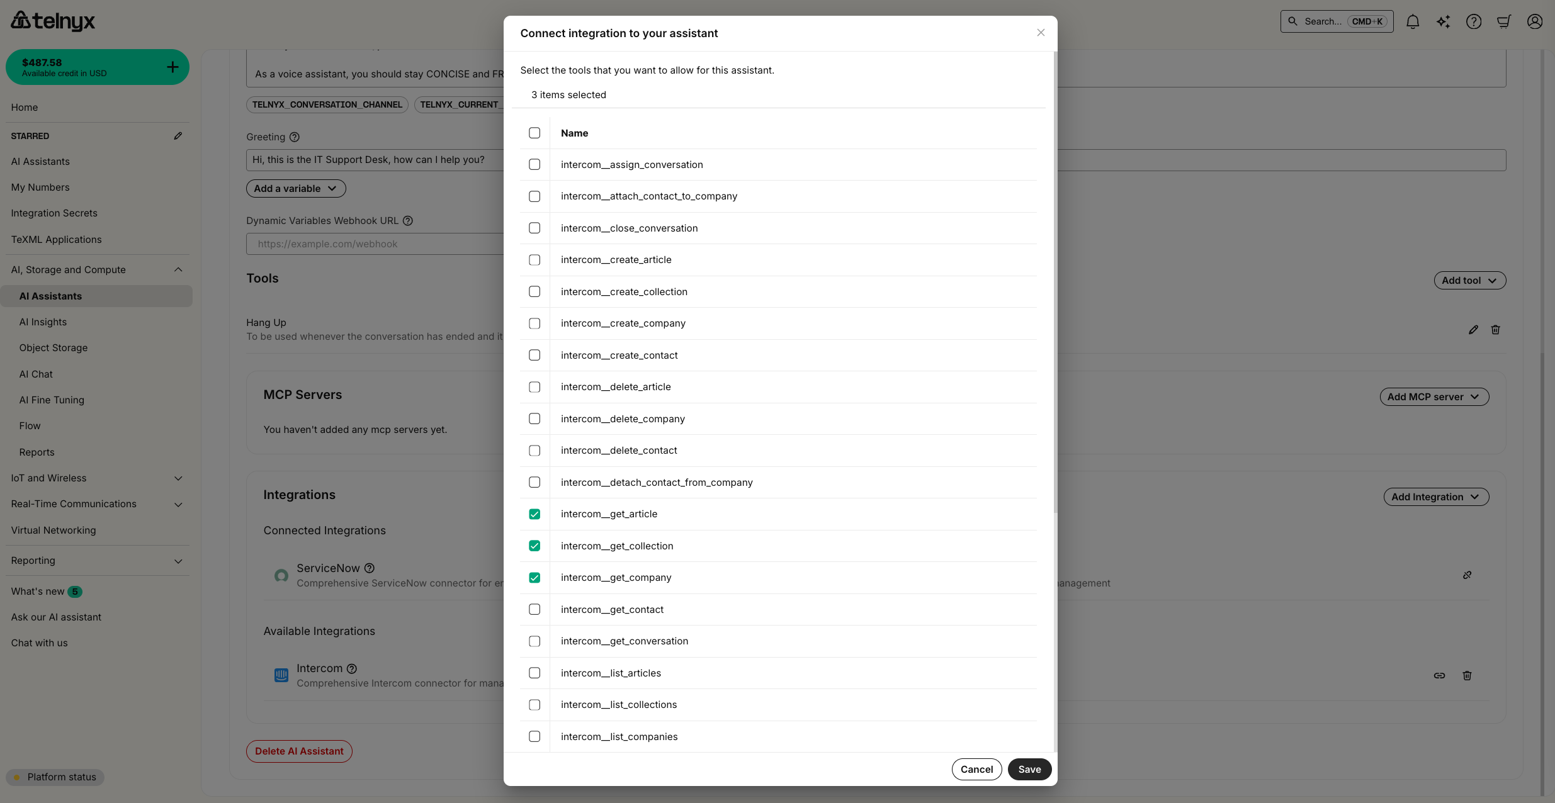Check the intercom__create_article checkbox
This screenshot has width=1555, height=803.
pyautogui.click(x=534, y=260)
